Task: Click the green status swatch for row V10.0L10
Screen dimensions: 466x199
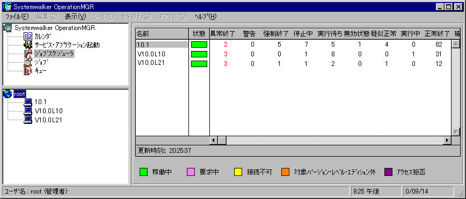Action: click(199, 54)
